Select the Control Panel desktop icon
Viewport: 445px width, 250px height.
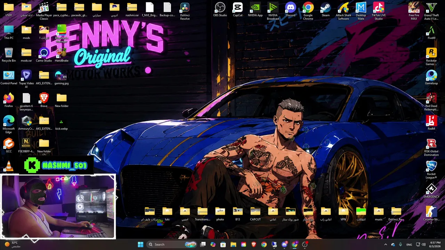[9, 78]
